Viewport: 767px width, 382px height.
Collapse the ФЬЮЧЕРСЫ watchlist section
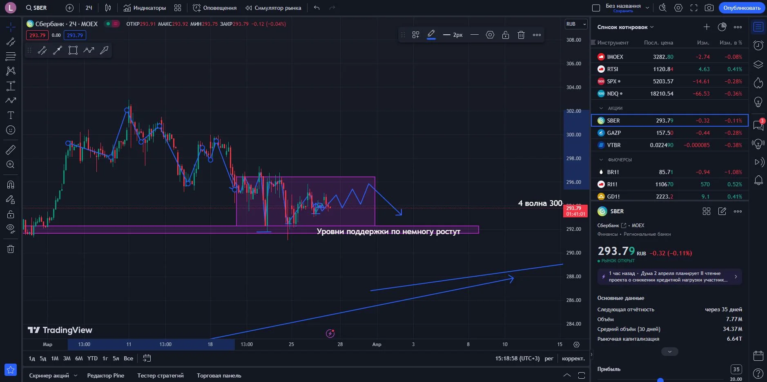point(601,160)
